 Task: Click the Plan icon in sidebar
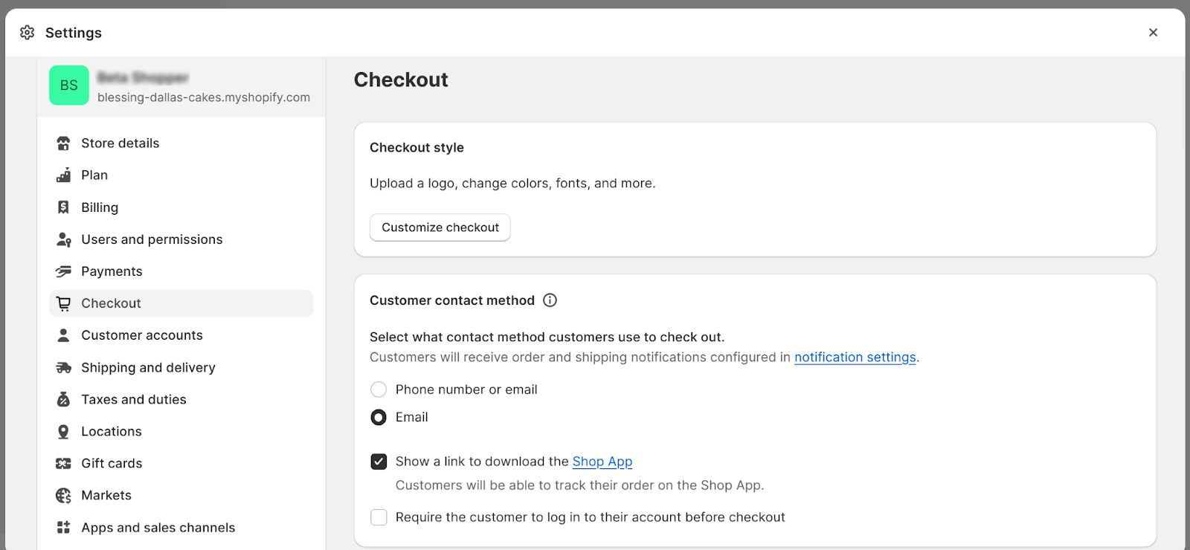(x=64, y=175)
